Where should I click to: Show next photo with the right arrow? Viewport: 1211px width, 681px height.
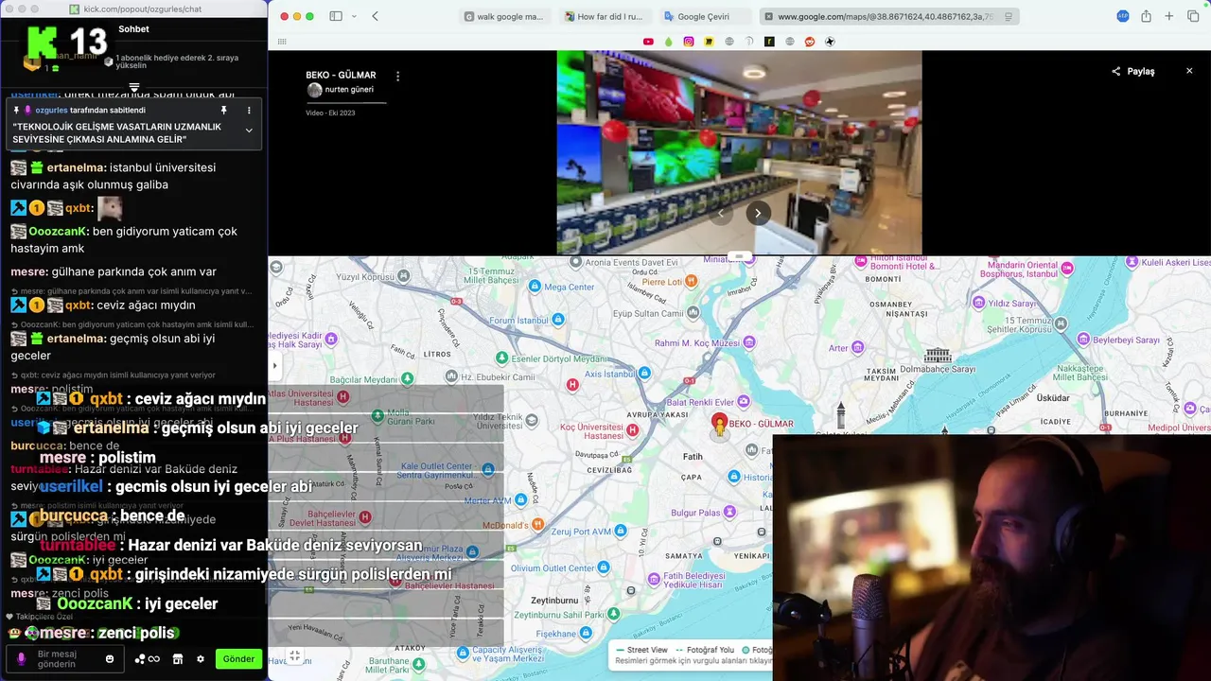point(758,213)
